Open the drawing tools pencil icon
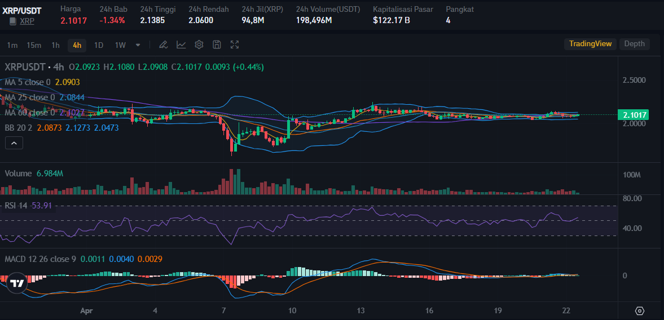The image size is (664, 320). 164,45
